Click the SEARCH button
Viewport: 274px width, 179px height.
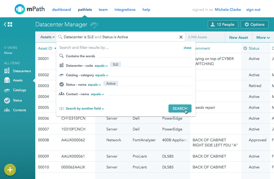point(180,108)
